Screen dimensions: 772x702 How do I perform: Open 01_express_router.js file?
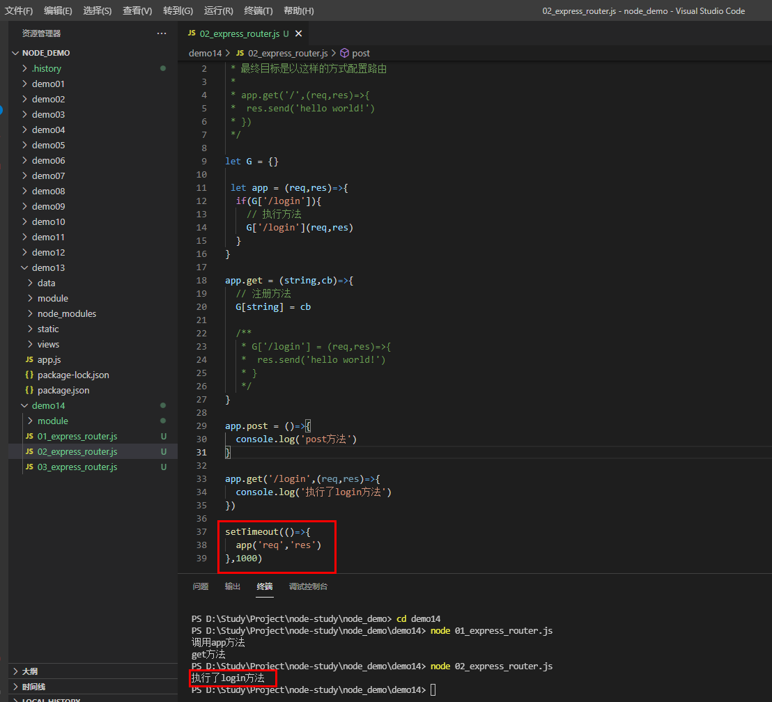tap(93, 436)
